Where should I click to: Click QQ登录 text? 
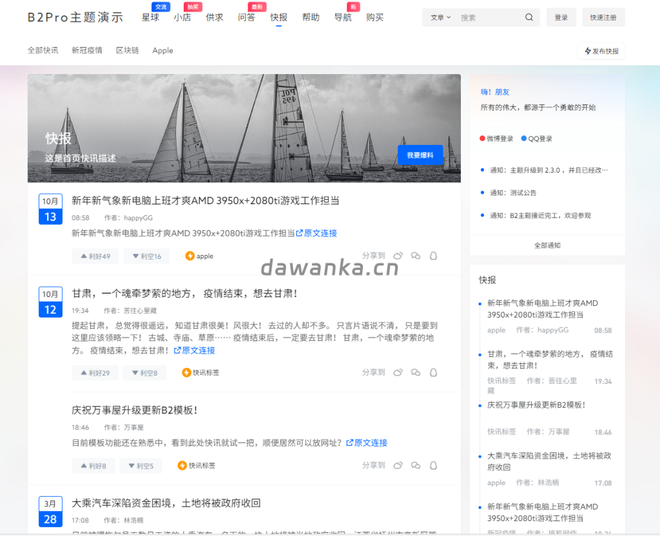point(540,139)
